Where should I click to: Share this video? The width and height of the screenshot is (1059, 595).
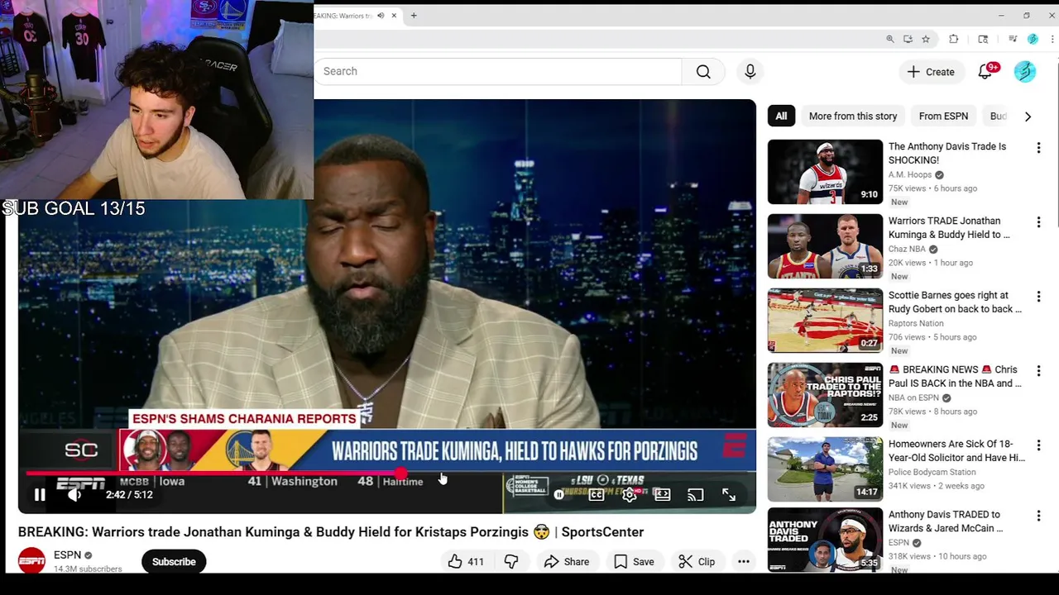[567, 562]
